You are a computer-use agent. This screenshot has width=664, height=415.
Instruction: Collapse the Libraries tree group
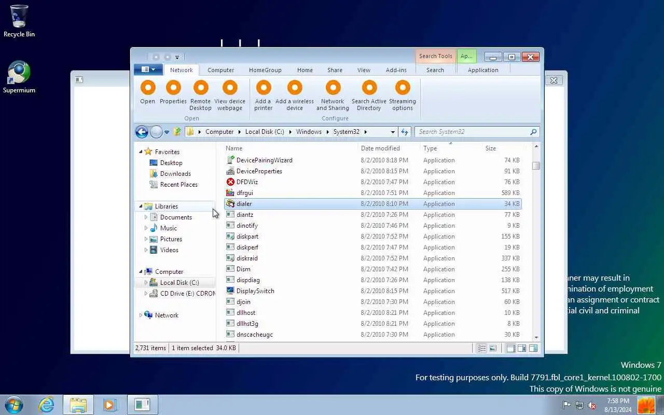click(x=141, y=206)
